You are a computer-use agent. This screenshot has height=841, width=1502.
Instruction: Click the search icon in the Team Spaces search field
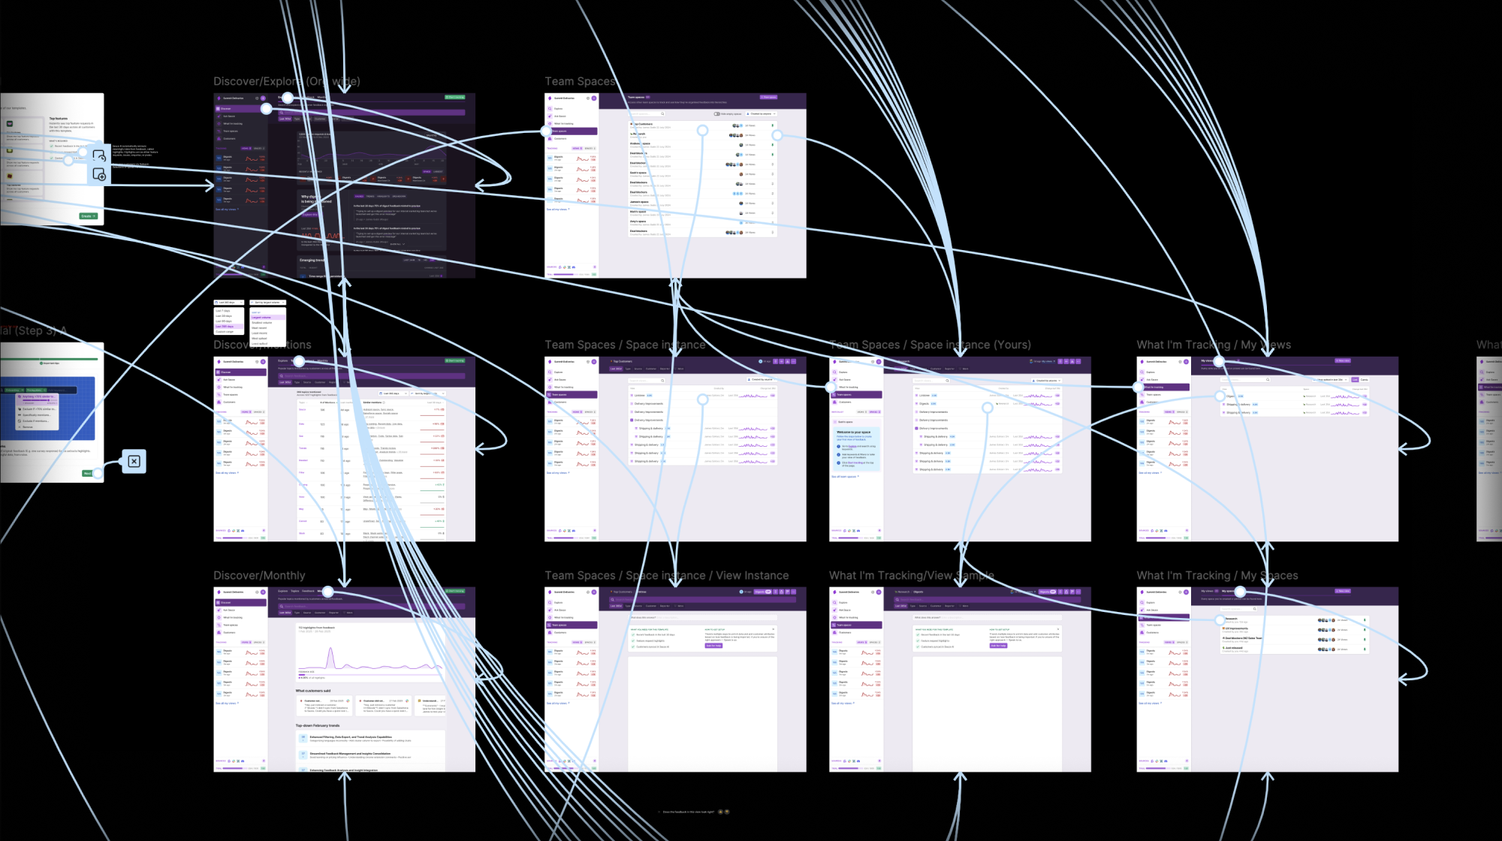[x=662, y=114]
